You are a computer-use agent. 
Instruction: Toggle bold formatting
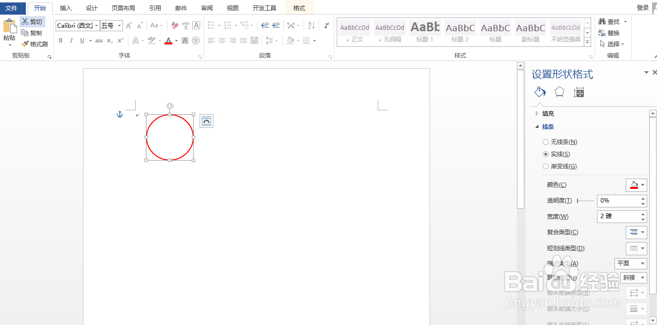click(x=61, y=41)
